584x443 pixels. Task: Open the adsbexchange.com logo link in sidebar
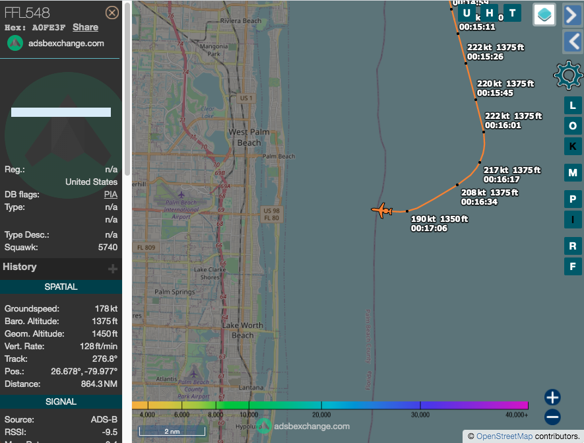tap(56, 43)
